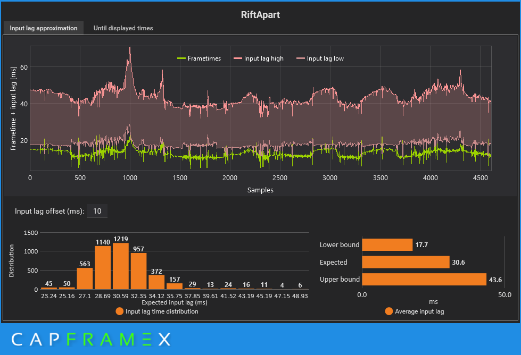Image resolution: width=521 pixels, height=355 pixels.
Task: Click the histogram bar labeled 372
Action: 156,282
